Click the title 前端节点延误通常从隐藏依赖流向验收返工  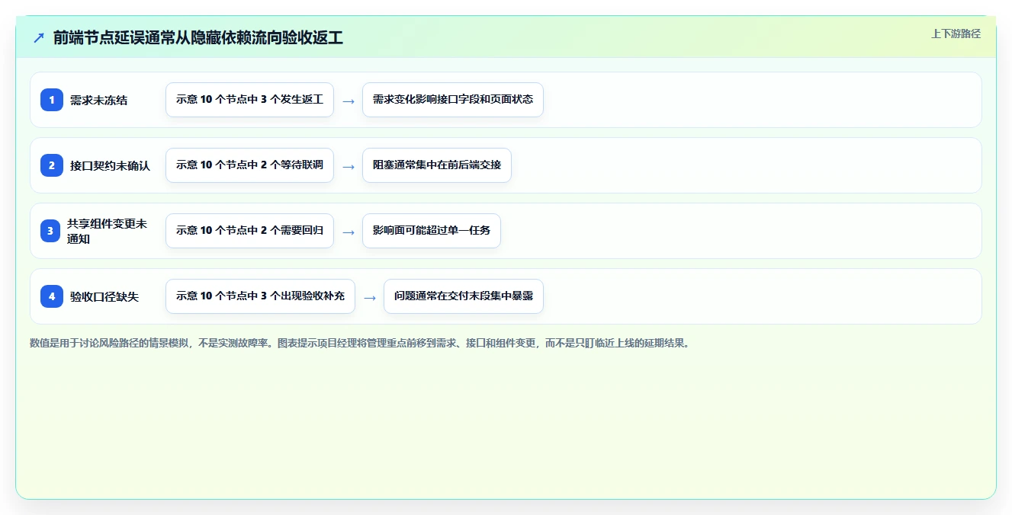[x=198, y=38]
